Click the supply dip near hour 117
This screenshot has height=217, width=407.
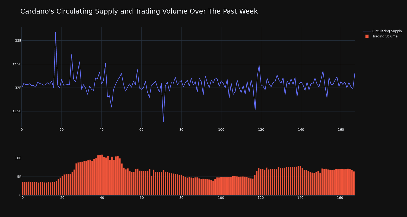click(x=255, y=110)
